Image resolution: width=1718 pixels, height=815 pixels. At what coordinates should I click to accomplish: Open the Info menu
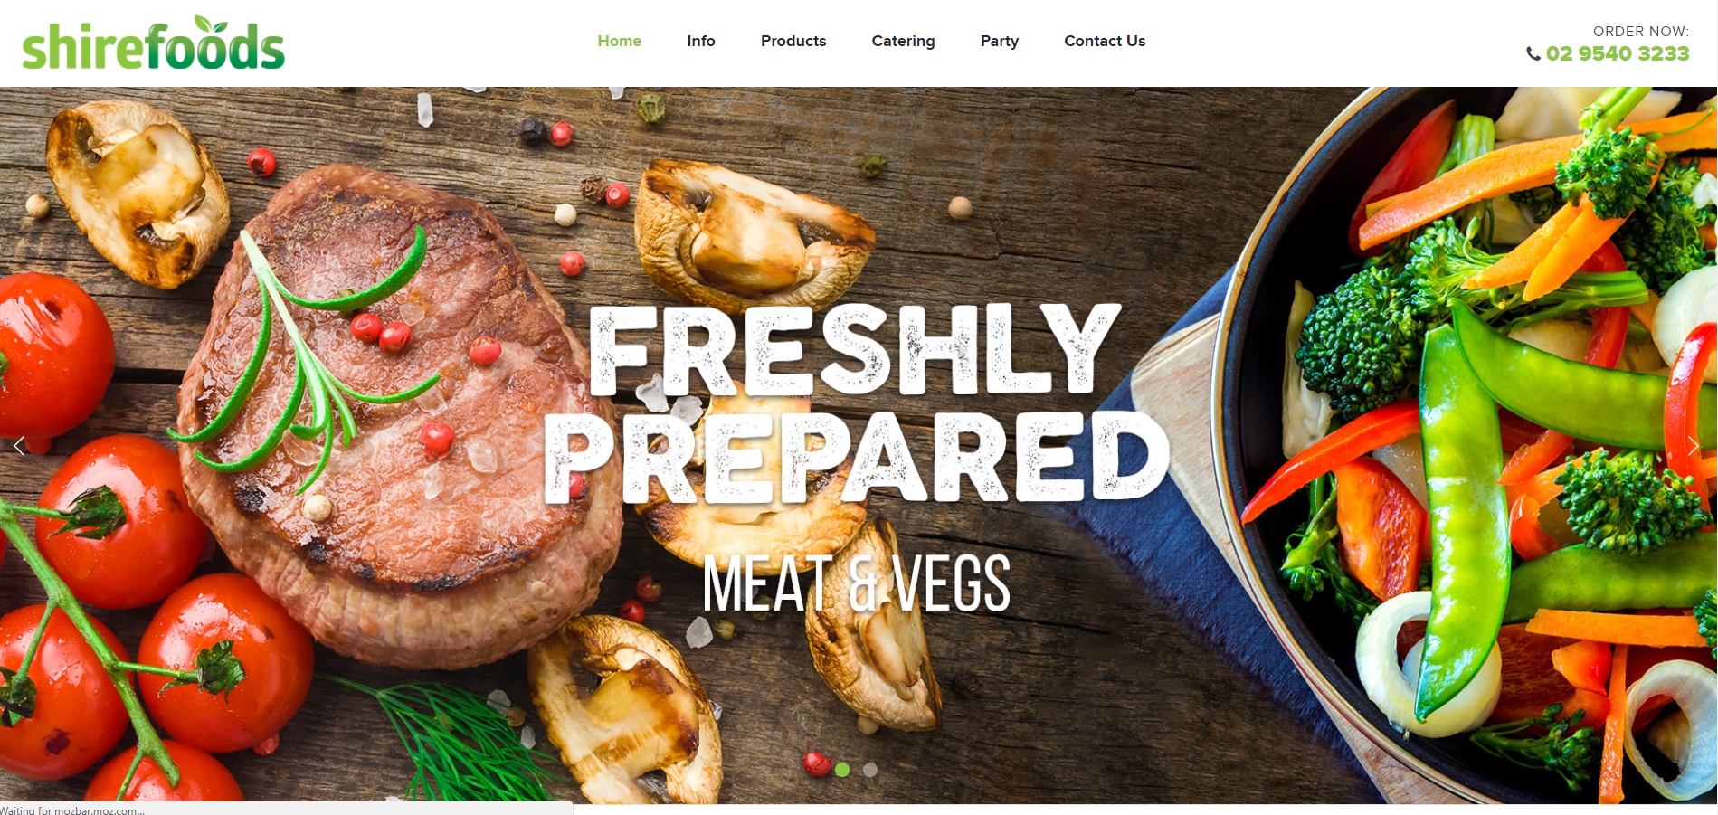[x=701, y=41]
